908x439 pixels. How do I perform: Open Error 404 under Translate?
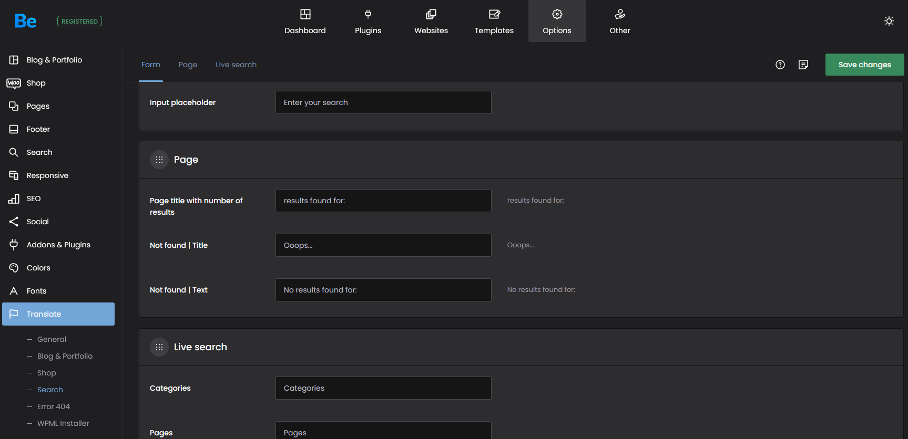pos(54,406)
